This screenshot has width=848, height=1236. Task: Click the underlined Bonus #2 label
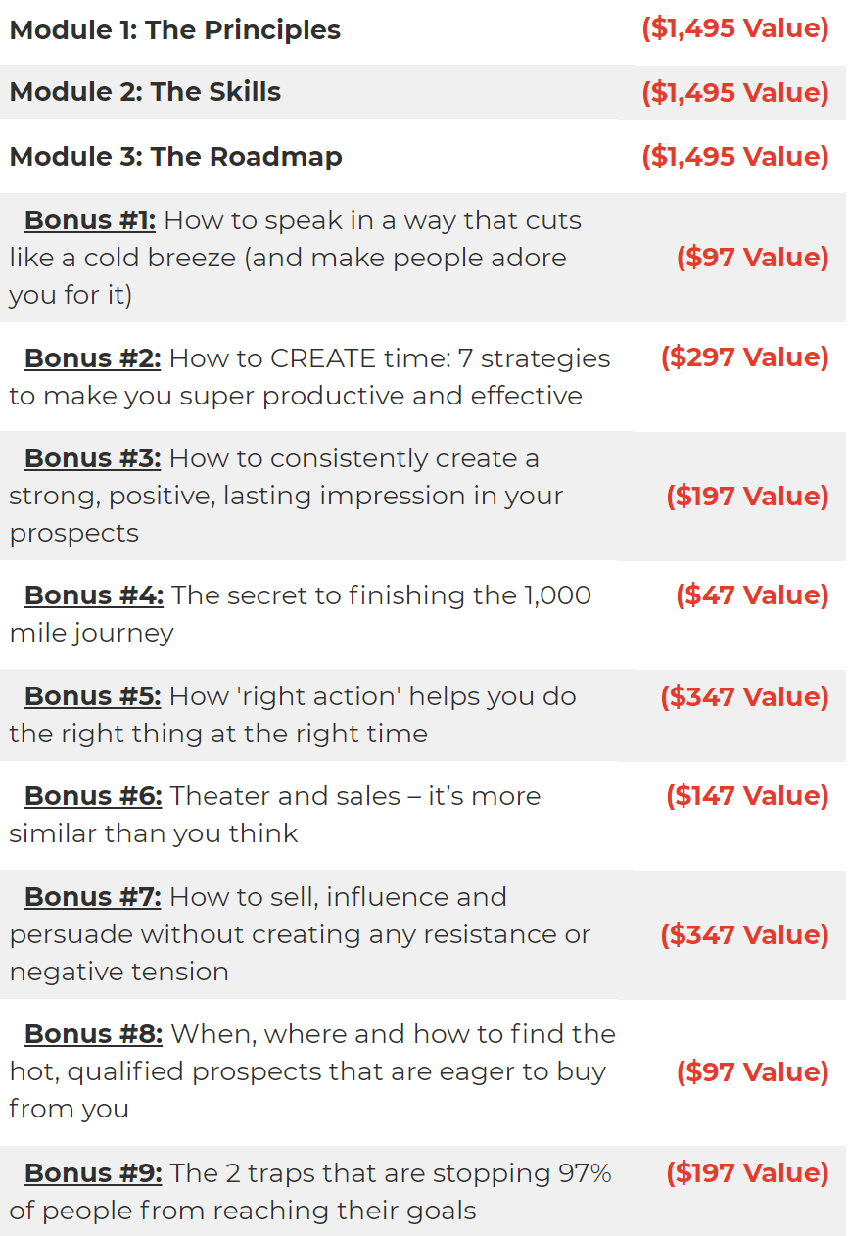(92, 358)
